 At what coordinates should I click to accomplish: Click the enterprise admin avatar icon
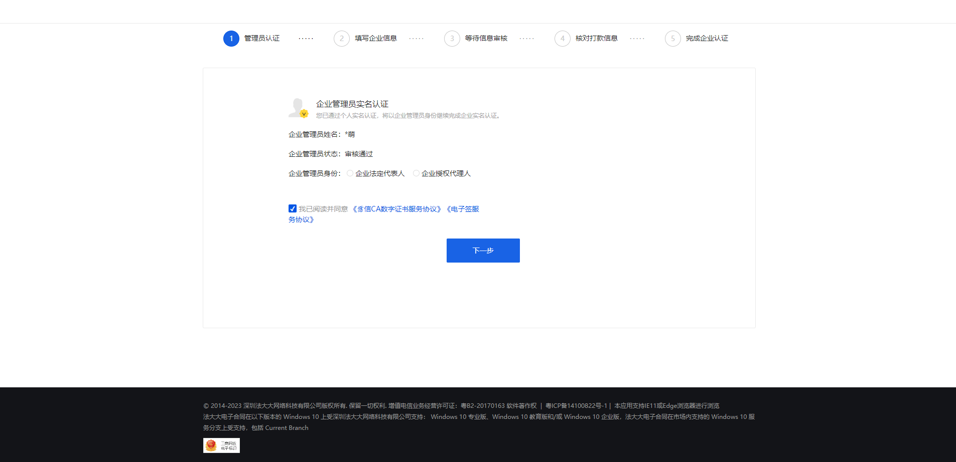[298, 107]
